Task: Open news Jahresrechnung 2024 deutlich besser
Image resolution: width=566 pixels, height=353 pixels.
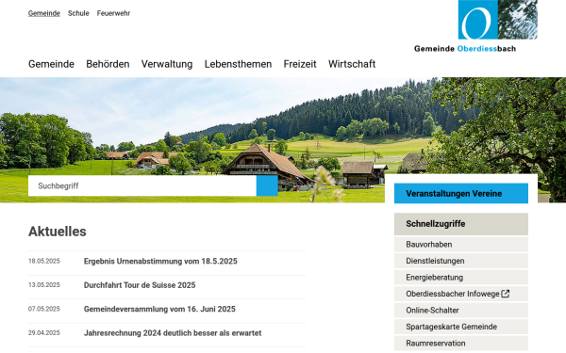Action: coord(173,333)
